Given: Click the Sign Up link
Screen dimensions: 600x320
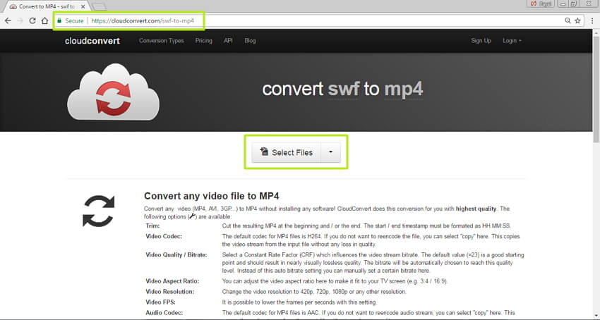Looking at the screenshot, I should tap(481, 40).
